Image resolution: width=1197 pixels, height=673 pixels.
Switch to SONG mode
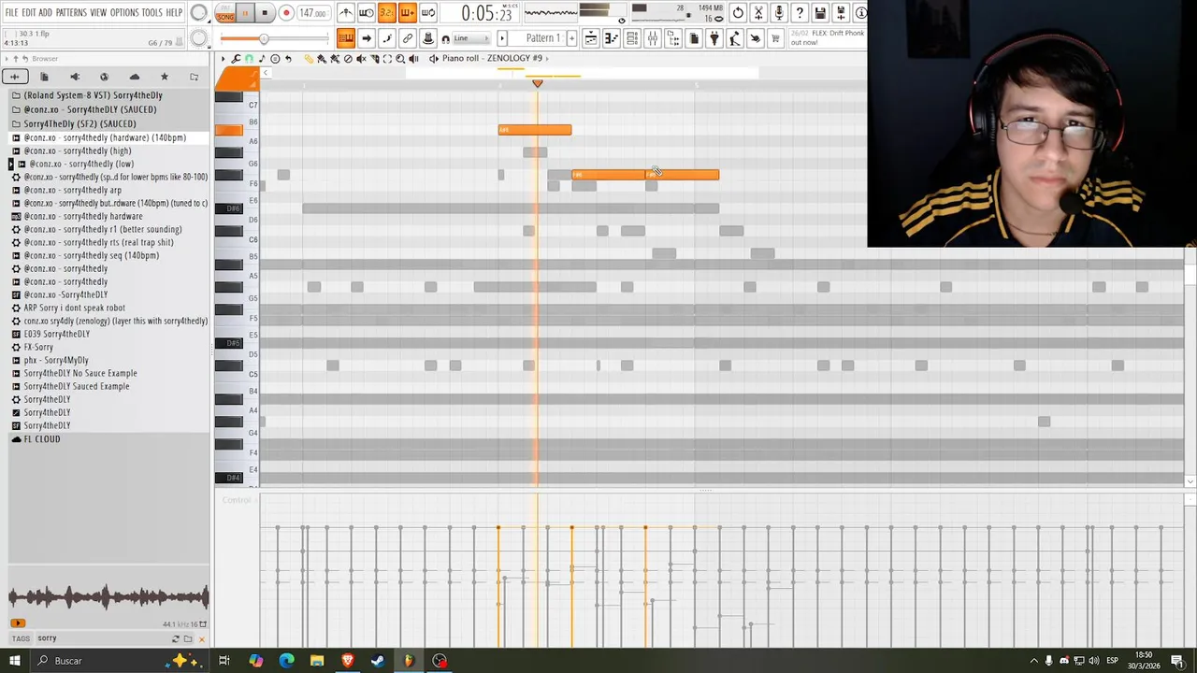(x=225, y=17)
